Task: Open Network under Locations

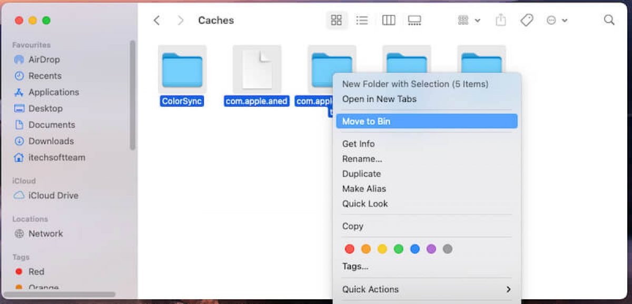Action: coord(45,234)
